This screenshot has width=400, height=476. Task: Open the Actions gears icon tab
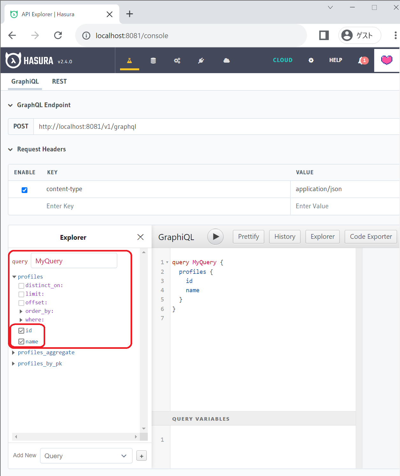[177, 60]
